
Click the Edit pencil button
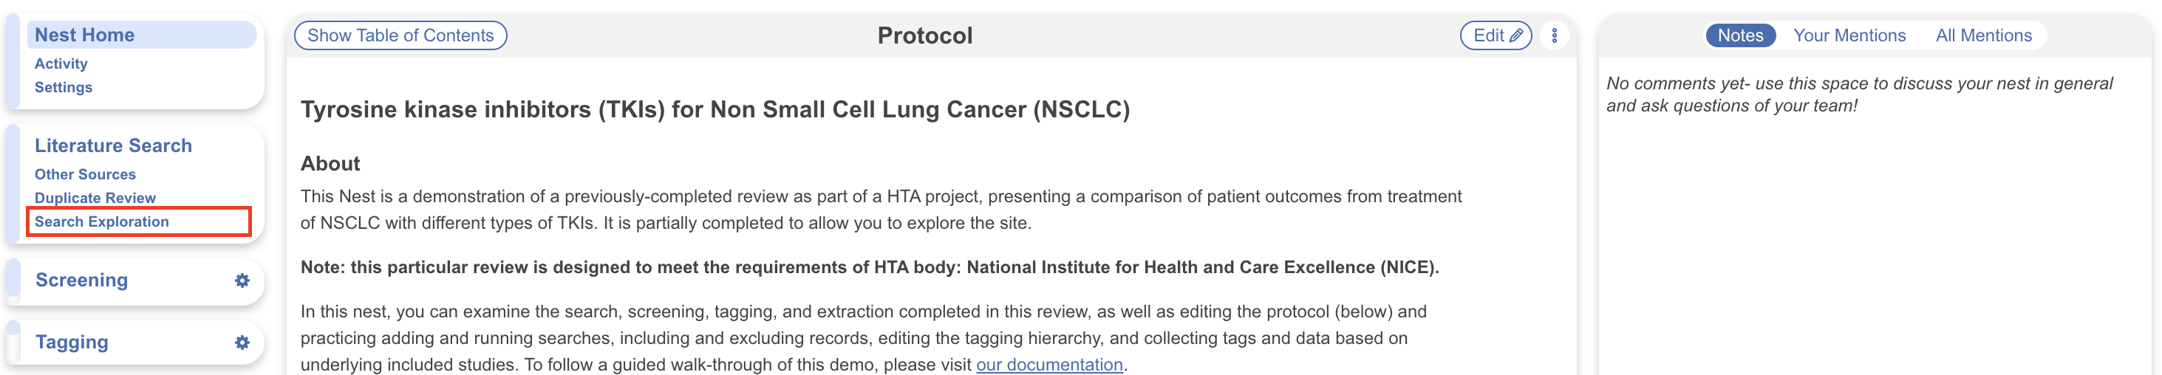(x=1496, y=35)
